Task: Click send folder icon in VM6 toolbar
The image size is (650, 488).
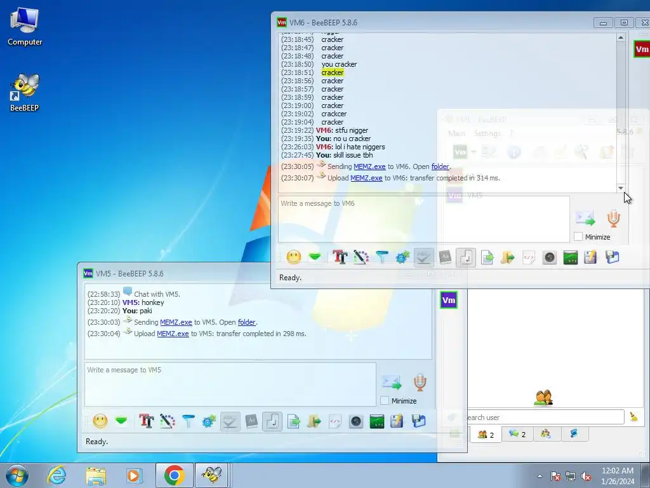Action: click(x=507, y=257)
